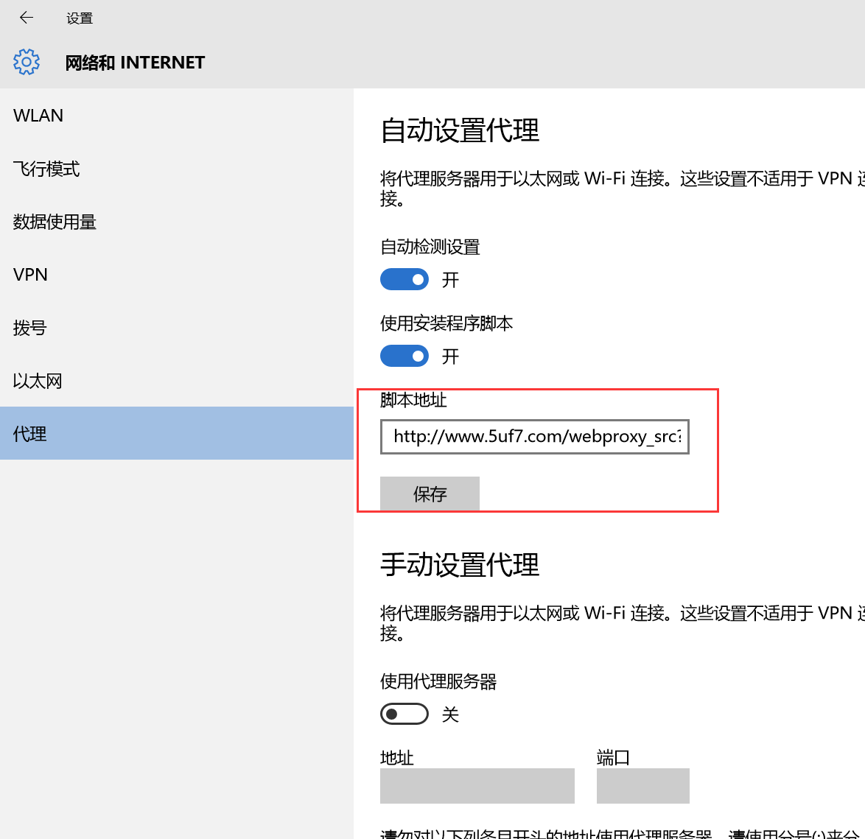Viewport: 865px width, 839px height.
Task: Enable the 使用代理服务器 toggle
Action: tap(405, 714)
